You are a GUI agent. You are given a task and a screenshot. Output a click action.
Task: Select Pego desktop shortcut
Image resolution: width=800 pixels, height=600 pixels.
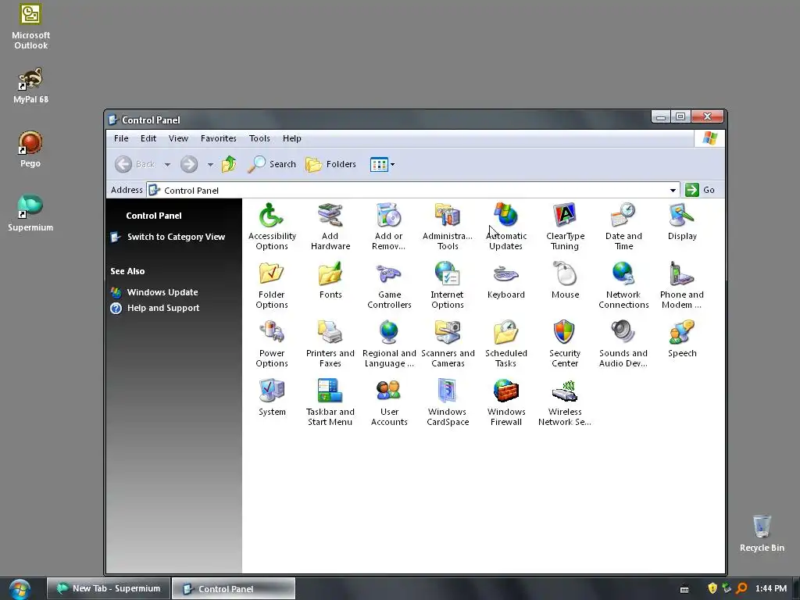(x=30, y=149)
